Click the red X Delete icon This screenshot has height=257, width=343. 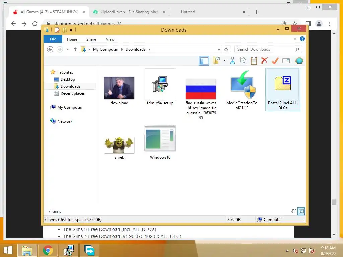click(x=264, y=61)
